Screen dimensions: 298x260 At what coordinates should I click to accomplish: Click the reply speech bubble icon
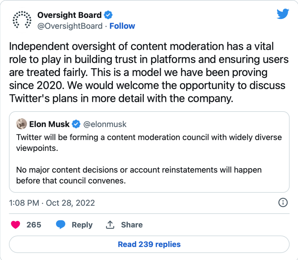click(x=61, y=225)
